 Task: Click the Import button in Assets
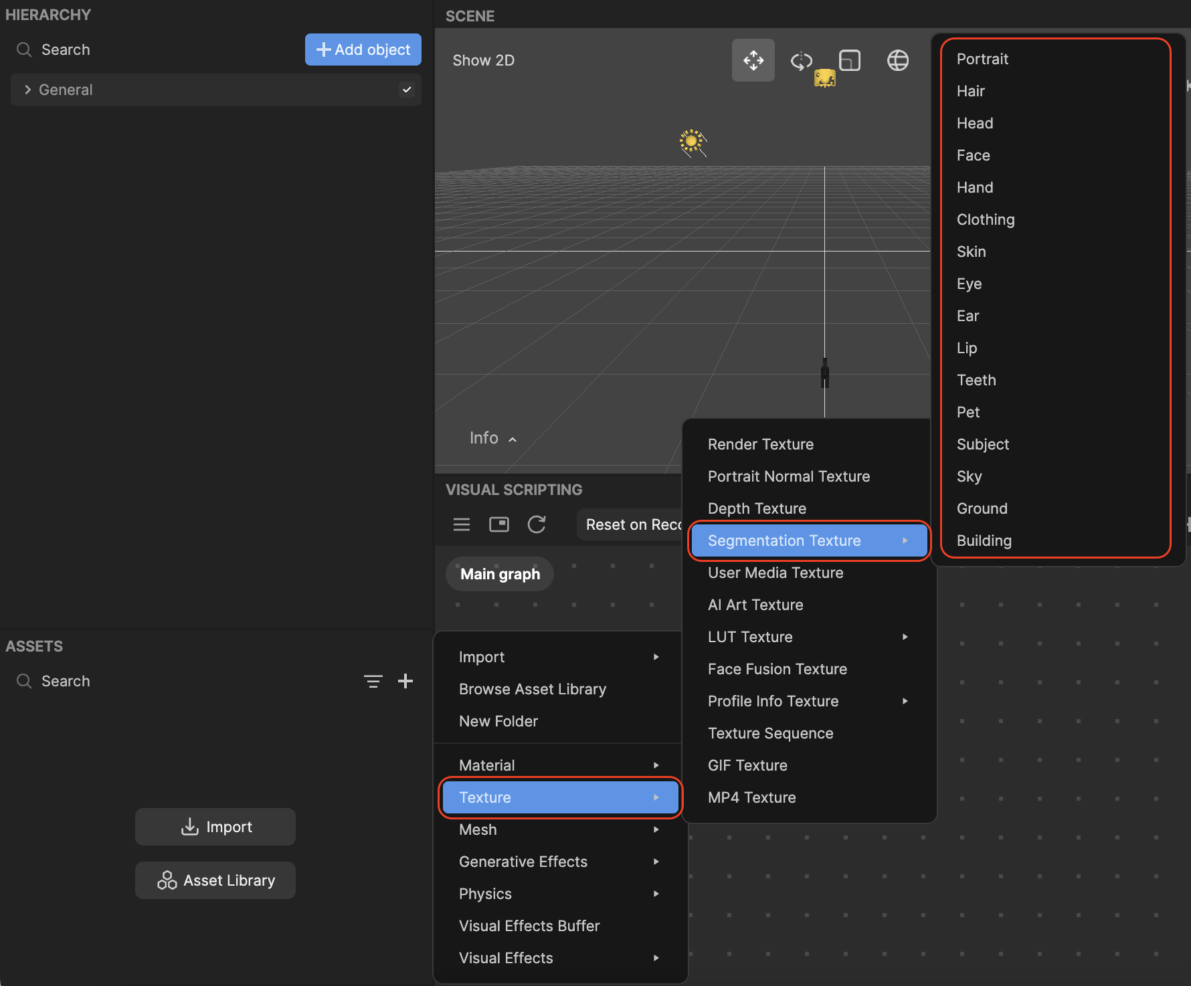215,827
